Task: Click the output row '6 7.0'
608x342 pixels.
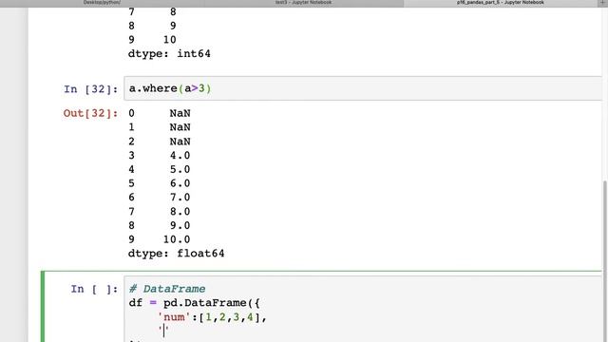Action: (x=160, y=197)
